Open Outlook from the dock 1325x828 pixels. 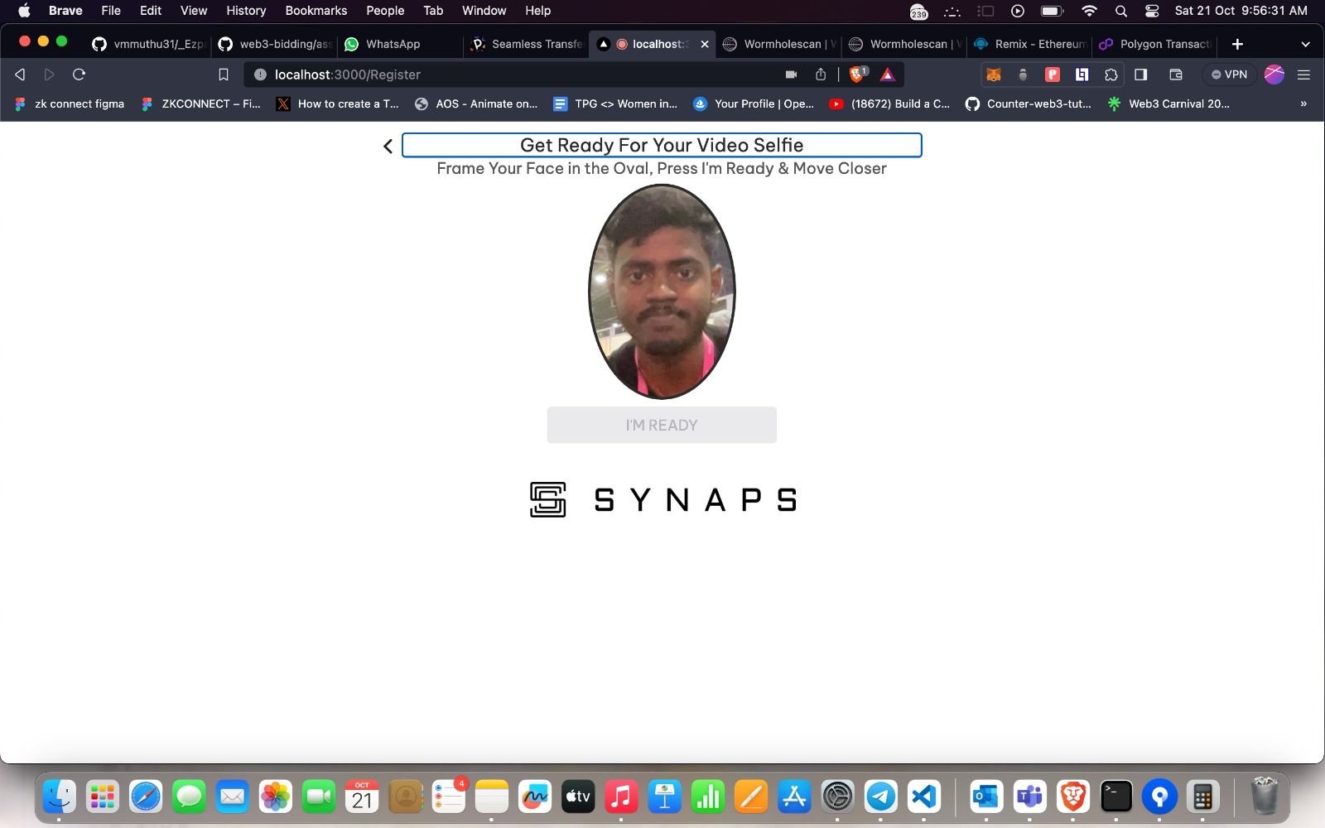click(x=986, y=797)
